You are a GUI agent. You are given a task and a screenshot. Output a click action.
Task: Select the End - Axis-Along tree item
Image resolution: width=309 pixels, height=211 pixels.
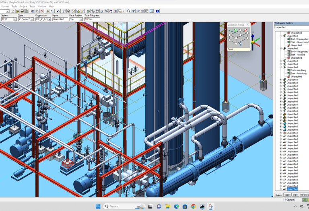coord(298,70)
